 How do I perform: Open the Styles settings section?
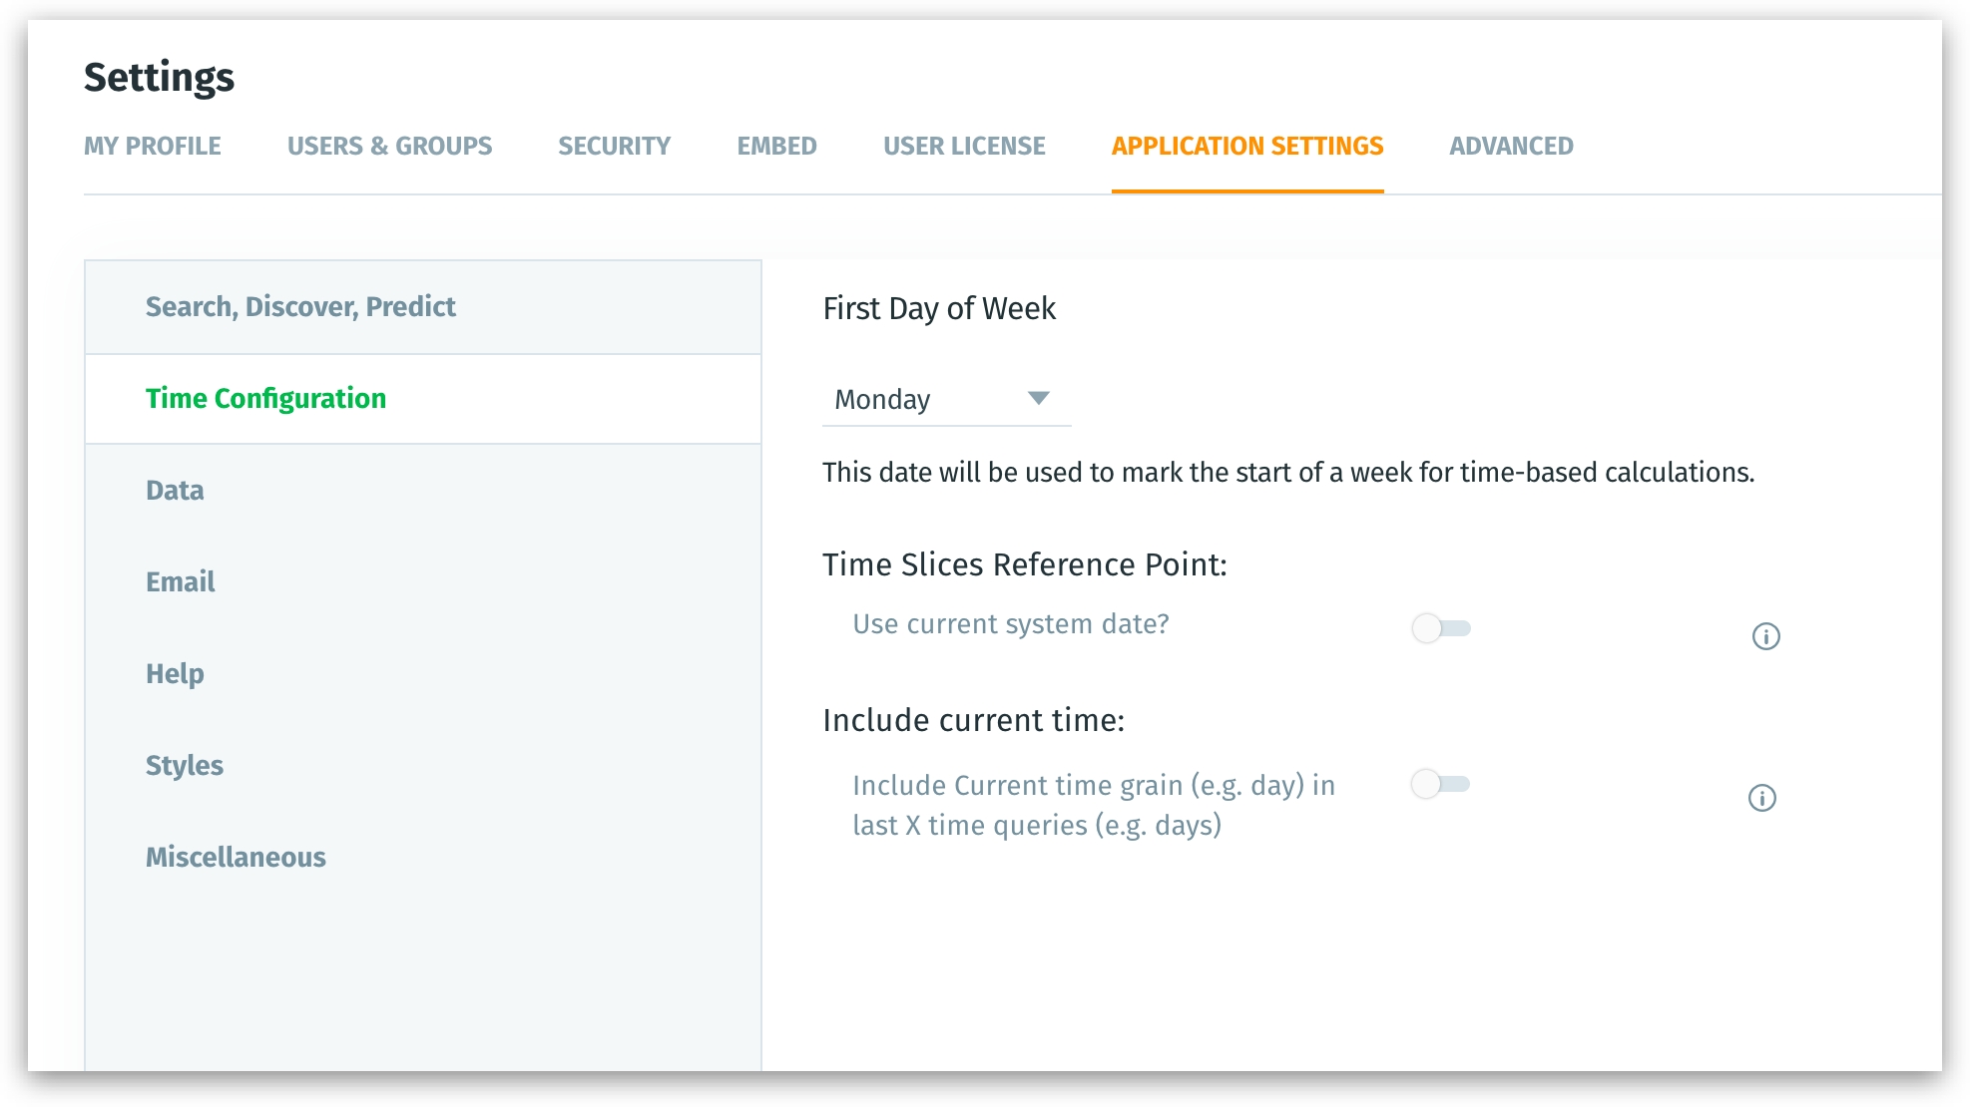coord(185,765)
